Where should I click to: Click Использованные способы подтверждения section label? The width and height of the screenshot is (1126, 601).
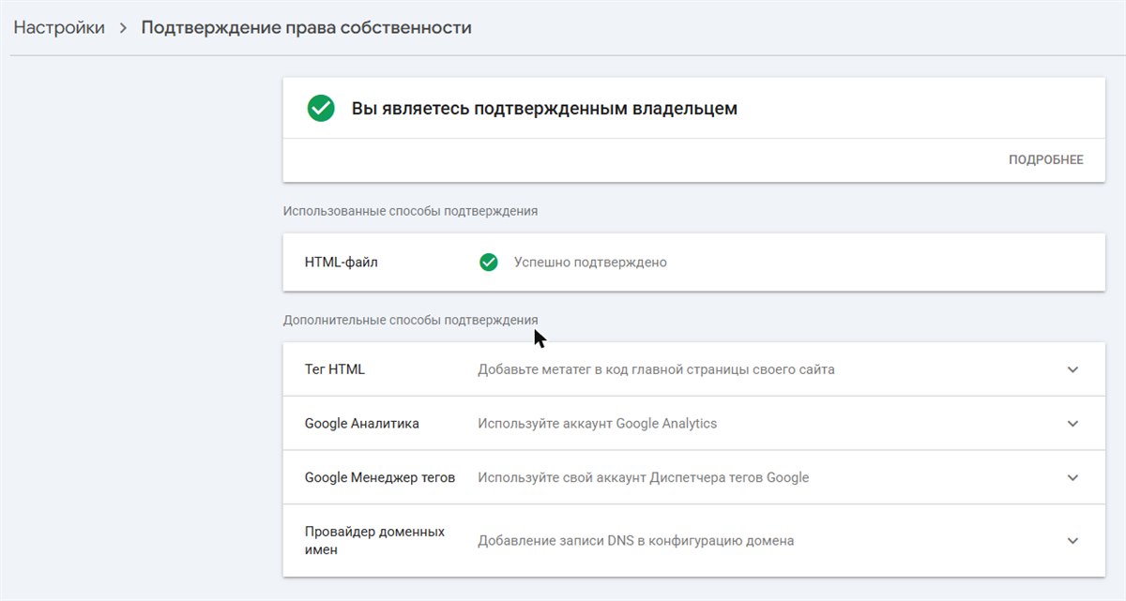(x=410, y=211)
